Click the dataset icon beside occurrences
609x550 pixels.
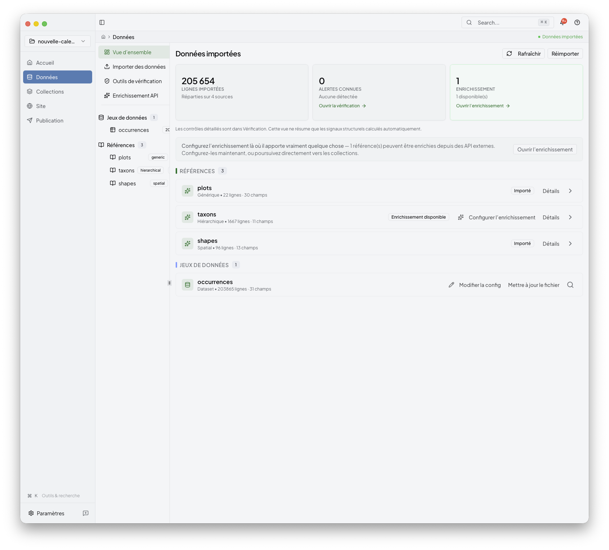click(188, 285)
